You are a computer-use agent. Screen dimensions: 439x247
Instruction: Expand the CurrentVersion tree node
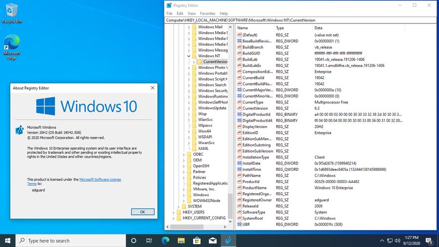pos(194,62)
